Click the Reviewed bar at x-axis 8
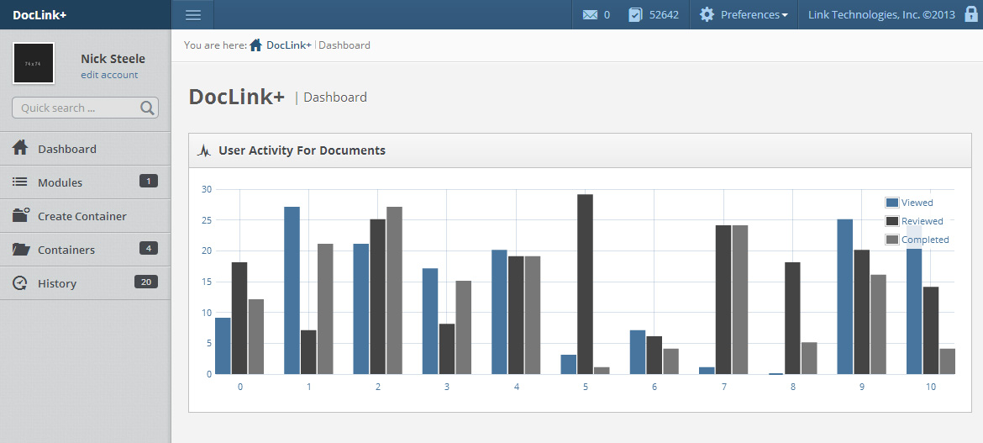983x443 pixels. [x=792, y=318]
